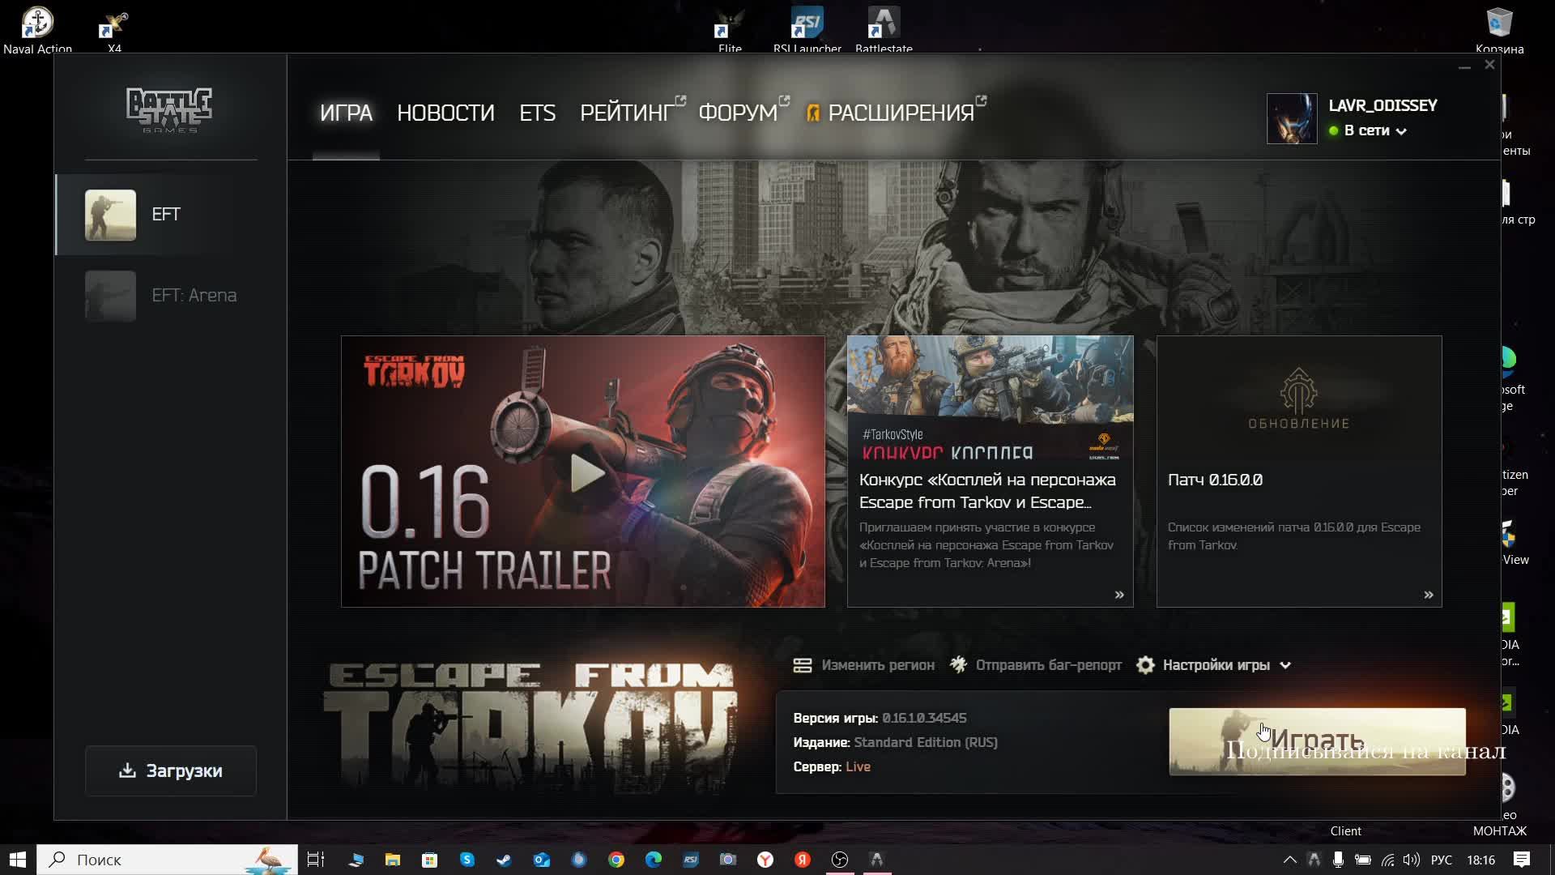Open the В сети status dropdown
Viewport: 1555px width, 875px height.
pos(1367,130)
